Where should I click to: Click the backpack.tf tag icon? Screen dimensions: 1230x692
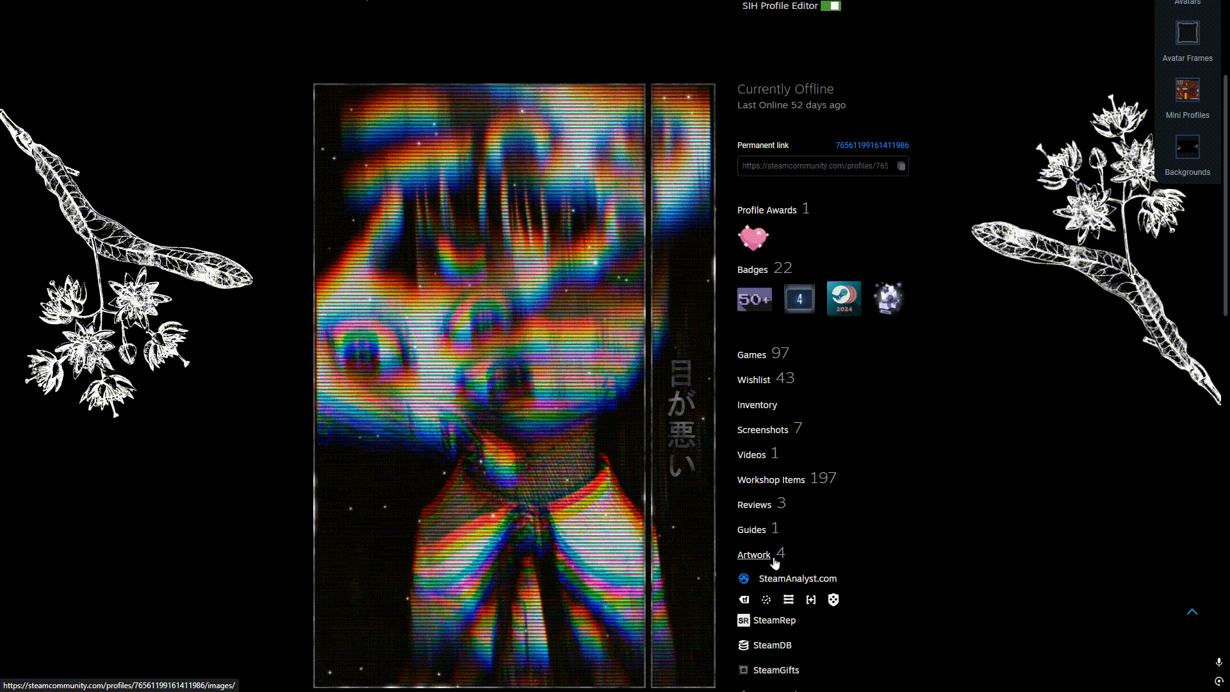(744, 600)
